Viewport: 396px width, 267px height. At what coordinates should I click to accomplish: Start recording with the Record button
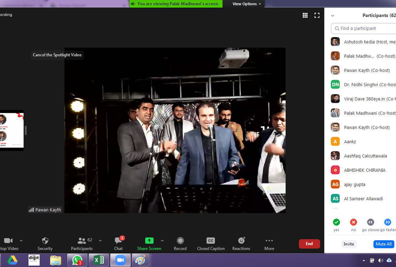point(180,244)
